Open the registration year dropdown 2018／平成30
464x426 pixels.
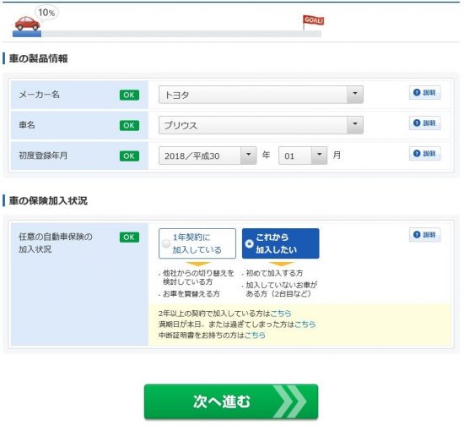(x=208, y=156)
